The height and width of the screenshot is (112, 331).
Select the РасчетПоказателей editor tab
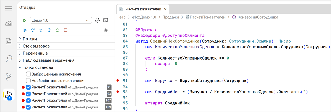[143, 9]
